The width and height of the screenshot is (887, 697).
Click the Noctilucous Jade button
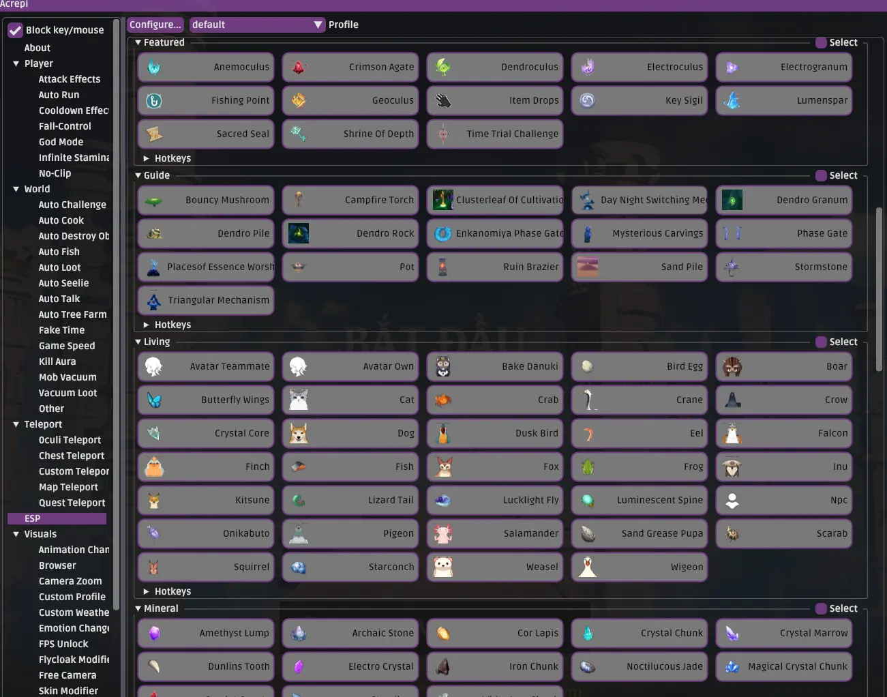(640, 666)
